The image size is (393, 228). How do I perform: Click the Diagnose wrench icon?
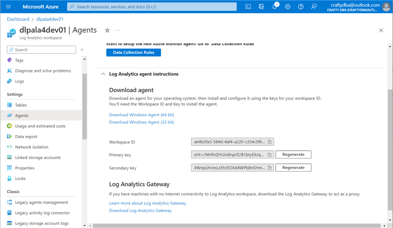point(9,70)
